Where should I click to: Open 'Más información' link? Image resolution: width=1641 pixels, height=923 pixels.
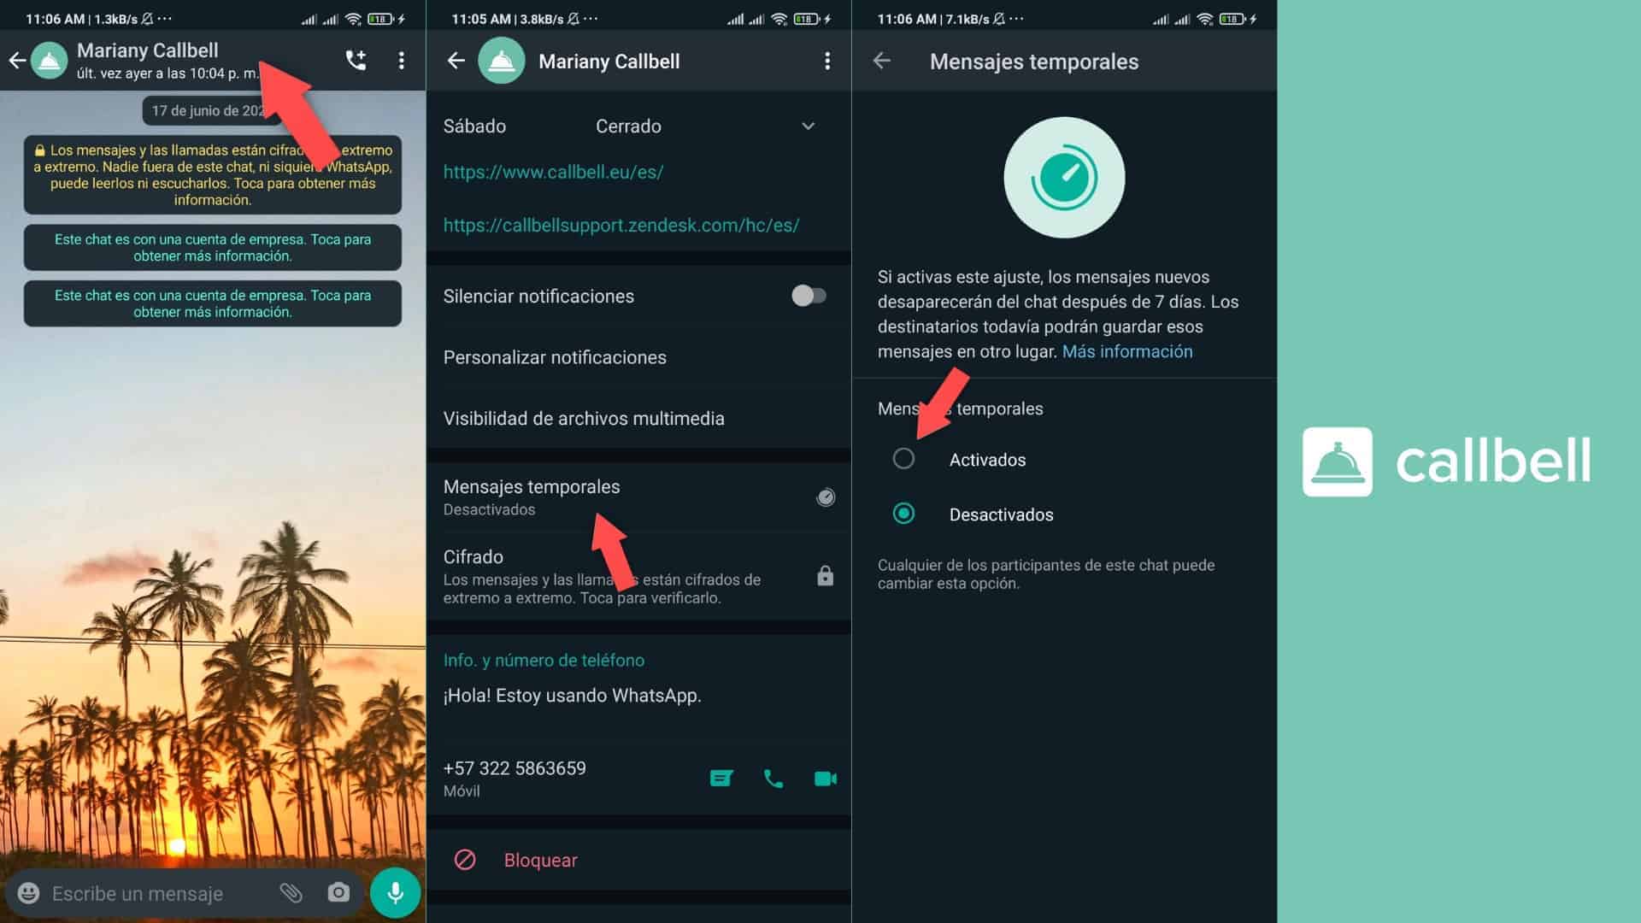click(1127, 351)
